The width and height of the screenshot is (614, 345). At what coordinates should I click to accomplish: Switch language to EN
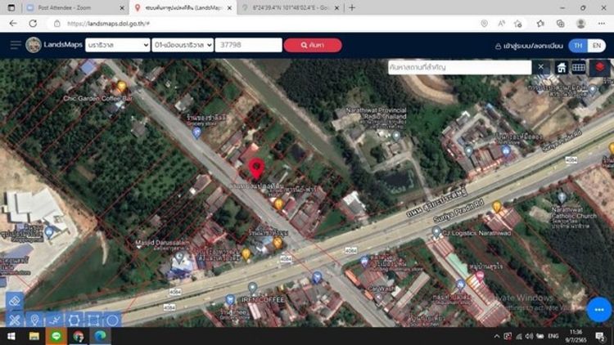pos(598,45)
